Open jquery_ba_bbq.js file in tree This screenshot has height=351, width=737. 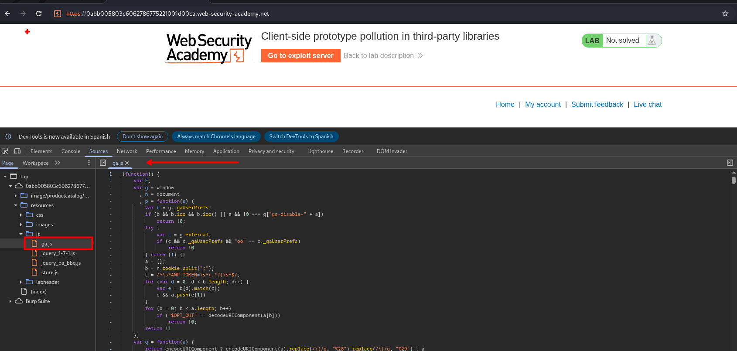click(61, 263)
